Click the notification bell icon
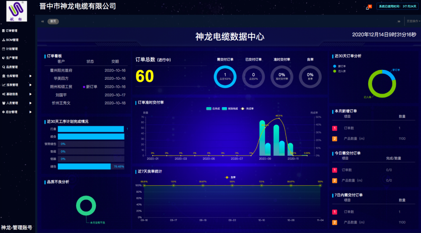 (367, 7)
